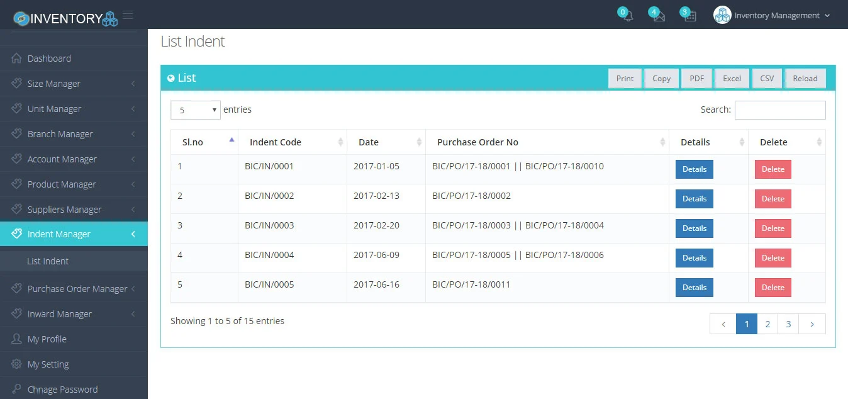Reload the indent list
This screenshot has width=848, height=399.
(805, 79)
